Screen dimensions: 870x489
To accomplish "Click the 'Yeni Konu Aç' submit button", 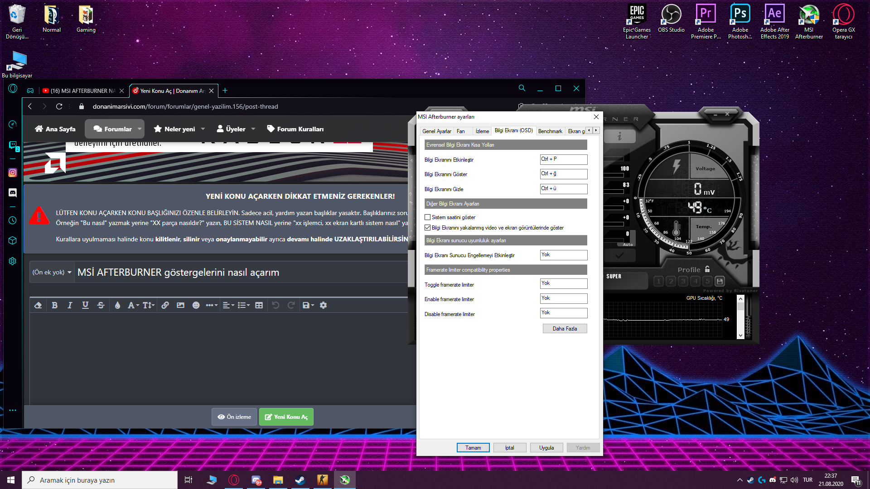I will pyautogui.click(x=286, y=417).
